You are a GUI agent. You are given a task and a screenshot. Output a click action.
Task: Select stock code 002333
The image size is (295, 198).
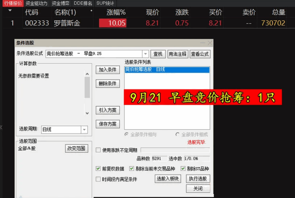click(37, 23)
